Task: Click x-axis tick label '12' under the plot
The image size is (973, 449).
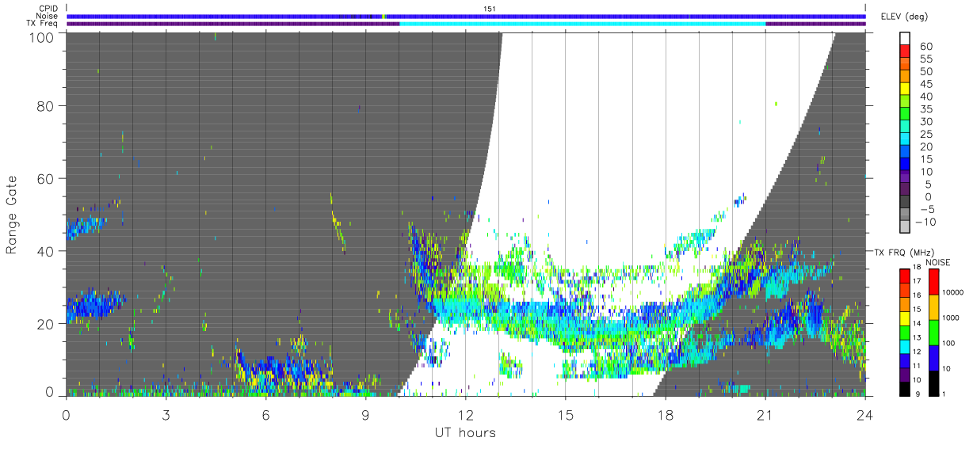Action: tap(465, 415)
